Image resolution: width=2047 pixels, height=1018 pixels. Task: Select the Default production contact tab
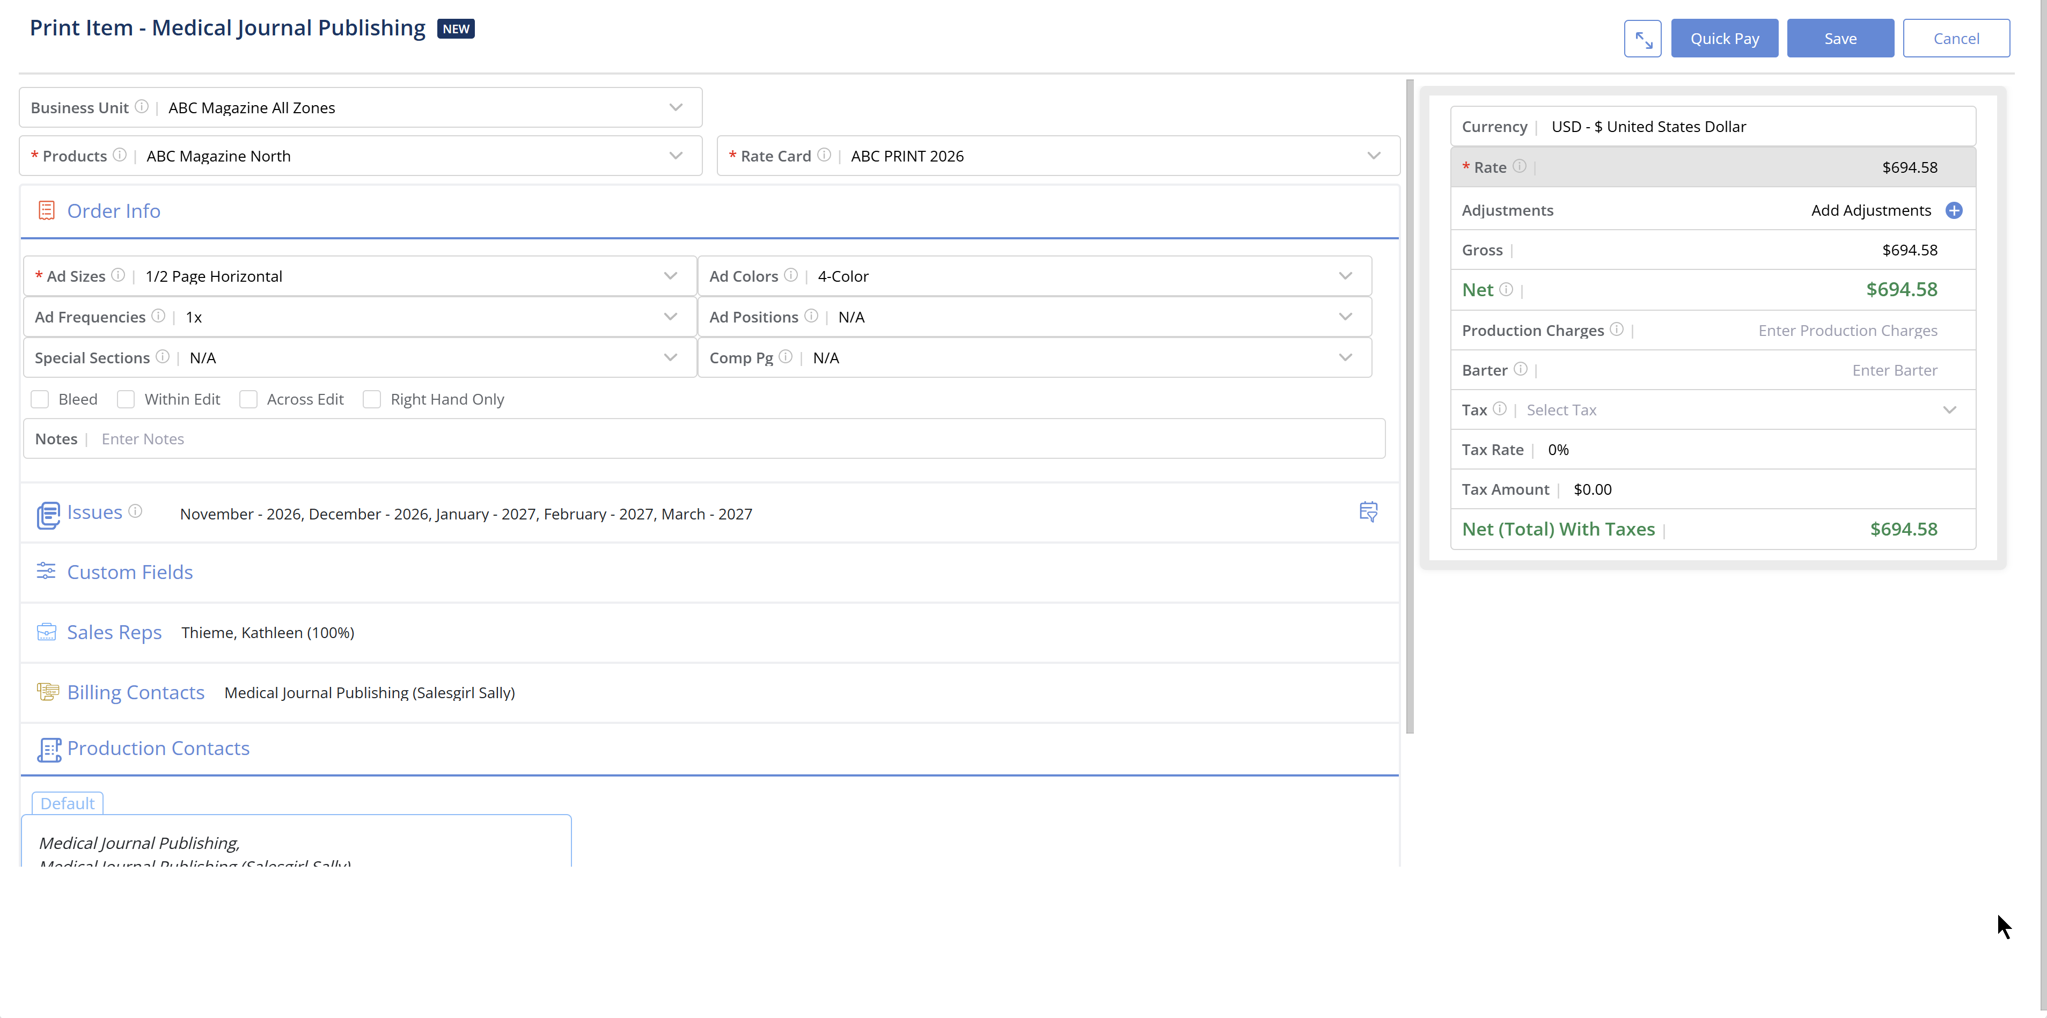tap(68, 803)
